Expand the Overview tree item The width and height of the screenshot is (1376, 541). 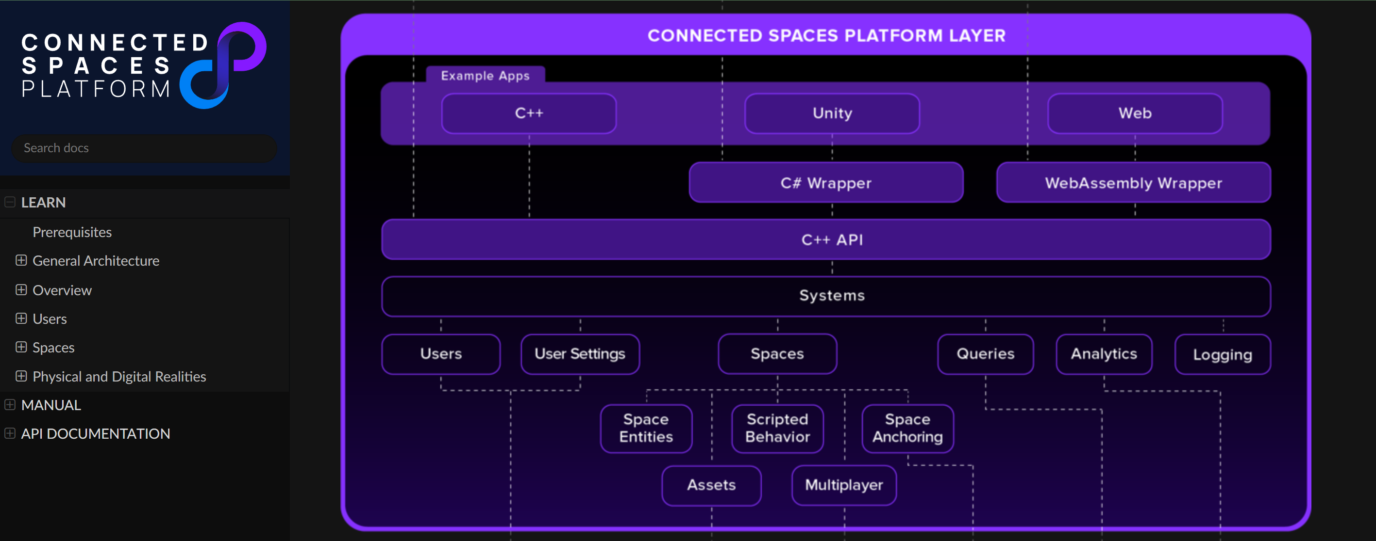(21, 290)
